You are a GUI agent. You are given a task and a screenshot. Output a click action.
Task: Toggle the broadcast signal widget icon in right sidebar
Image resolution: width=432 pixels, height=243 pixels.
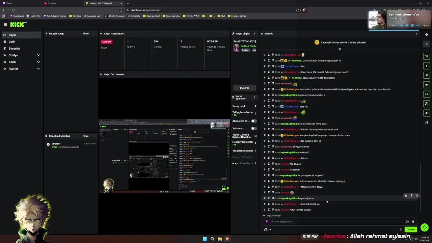click(427, 94)
